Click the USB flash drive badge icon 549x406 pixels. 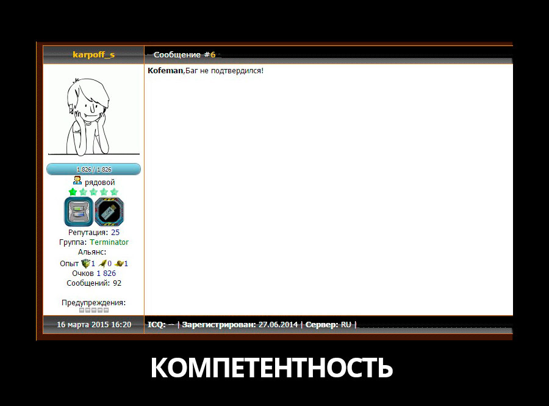109,212
